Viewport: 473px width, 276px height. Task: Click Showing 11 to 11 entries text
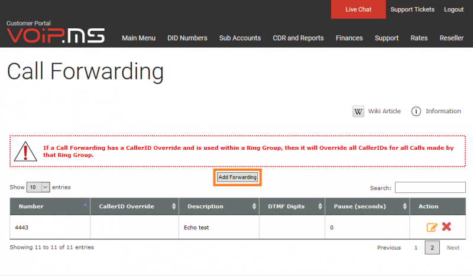pyautogui.click(x=51, y=247)
